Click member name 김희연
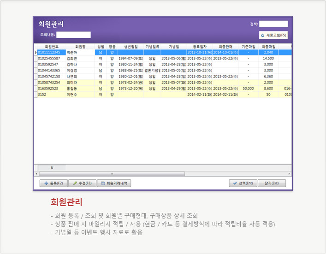This screenshot has width=326, height=254. (80, 59)
